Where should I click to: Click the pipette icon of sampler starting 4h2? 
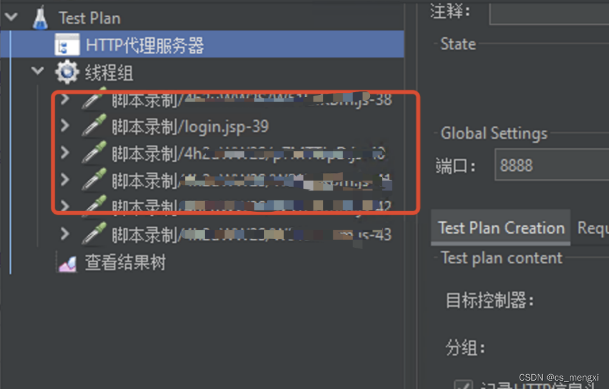(x=94, y=153)
